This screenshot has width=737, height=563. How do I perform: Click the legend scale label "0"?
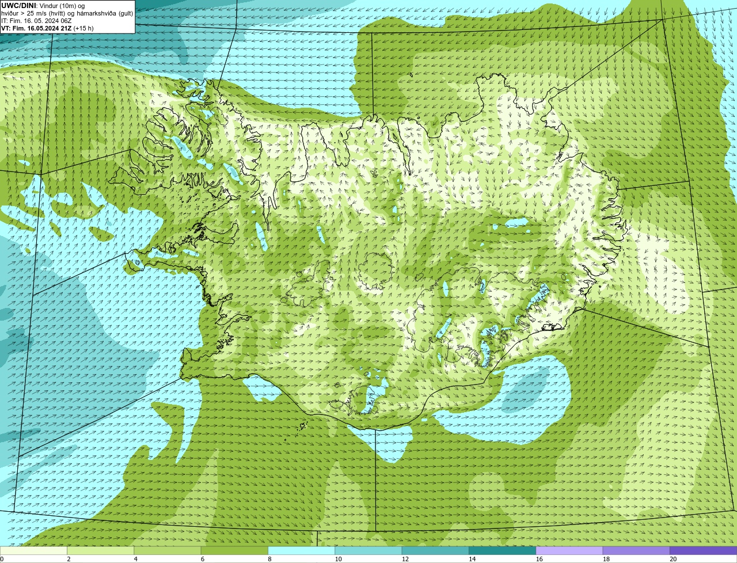click(x=2, y=559)
